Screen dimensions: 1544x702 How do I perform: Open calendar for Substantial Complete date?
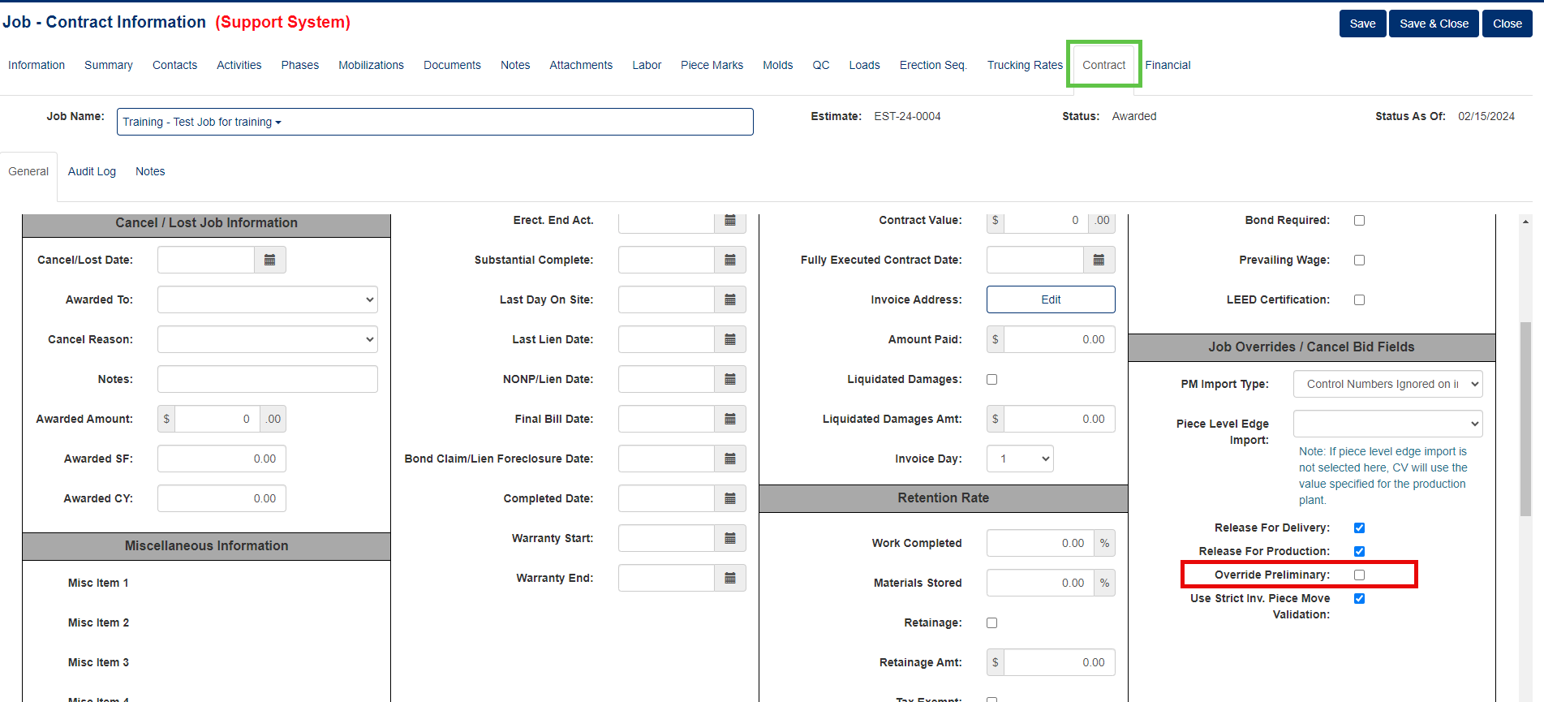click(x=730, y=260)
